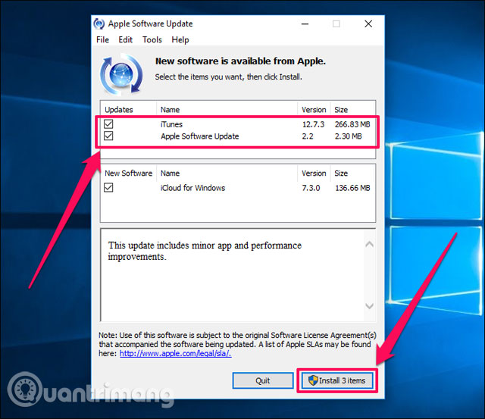Select the iCloud for Windows row
The height and width of the screenshot is (419, 485).
[237, 188]
